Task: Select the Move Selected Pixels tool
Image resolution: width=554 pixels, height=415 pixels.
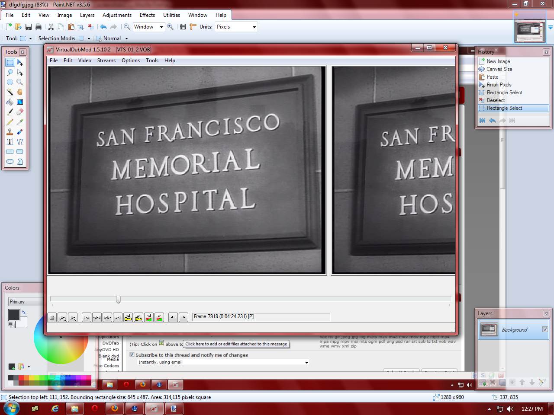Action: point(20,62)
